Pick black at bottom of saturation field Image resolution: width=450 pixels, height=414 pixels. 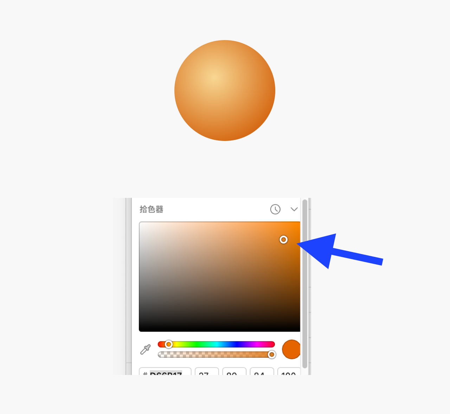coord(220,330)
